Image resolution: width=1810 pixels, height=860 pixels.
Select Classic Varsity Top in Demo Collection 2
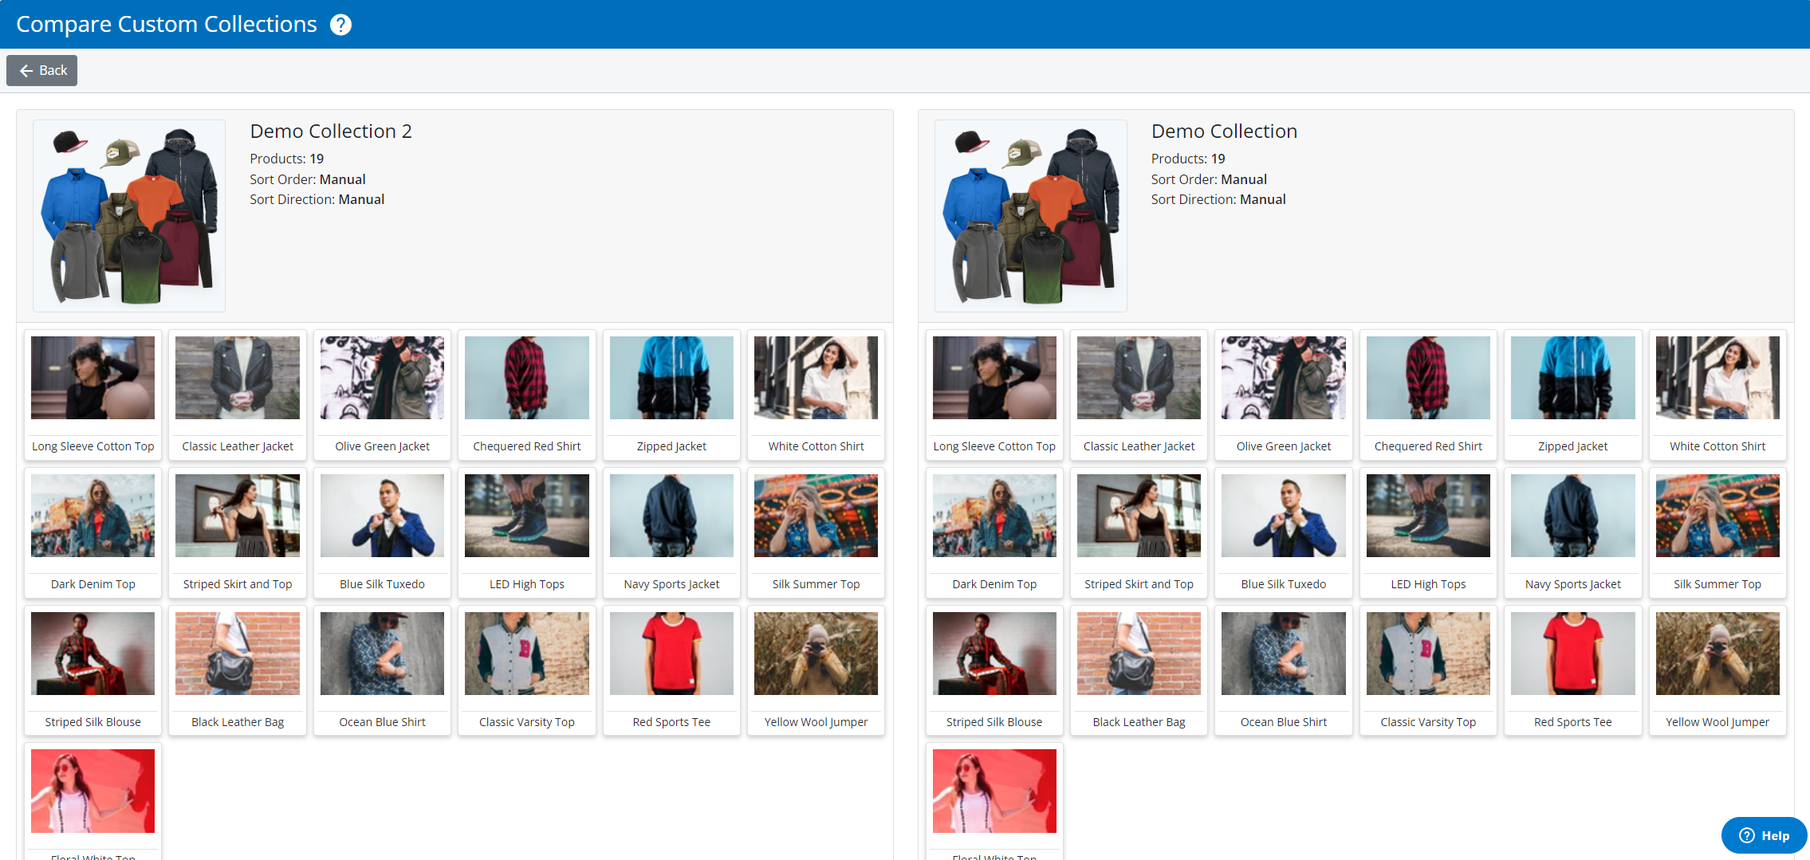(x=526, y=670)
